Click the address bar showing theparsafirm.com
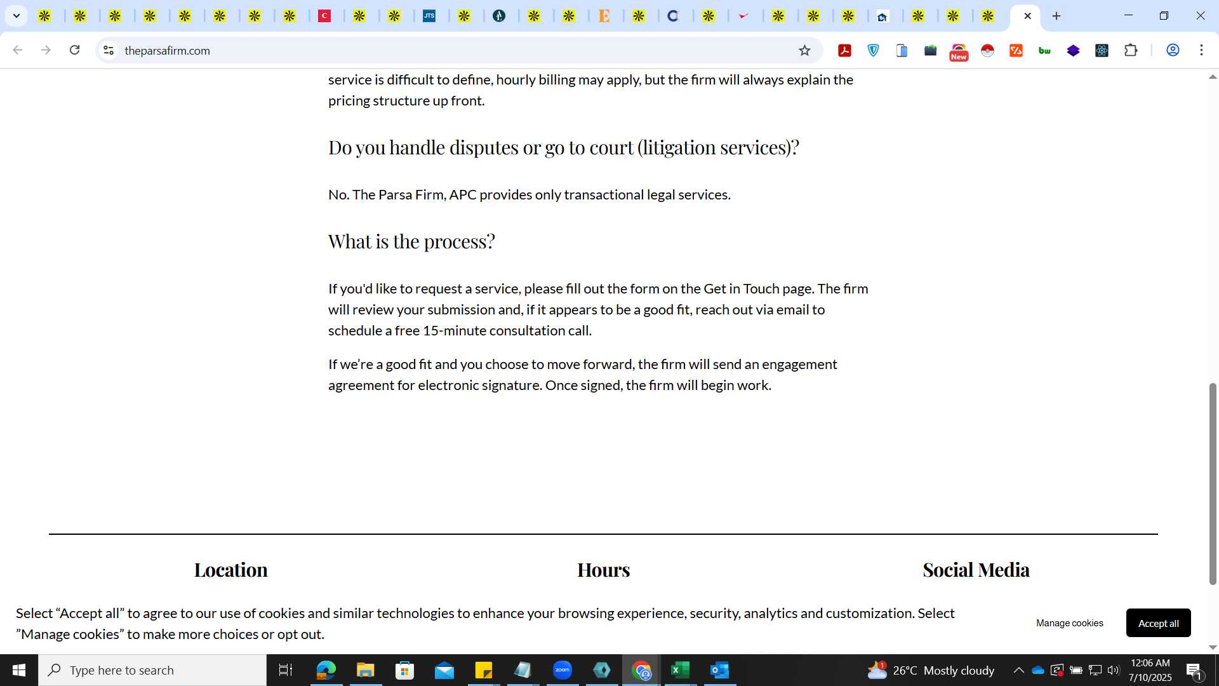1219x686 pixels. point(444,50)
